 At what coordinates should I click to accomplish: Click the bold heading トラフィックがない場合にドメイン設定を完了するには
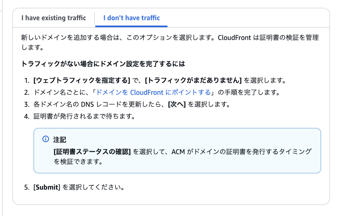103,64
